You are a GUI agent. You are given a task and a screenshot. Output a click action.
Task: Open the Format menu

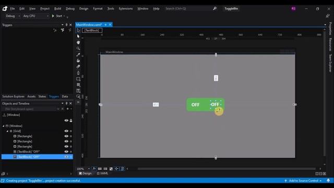pos(98,8)
